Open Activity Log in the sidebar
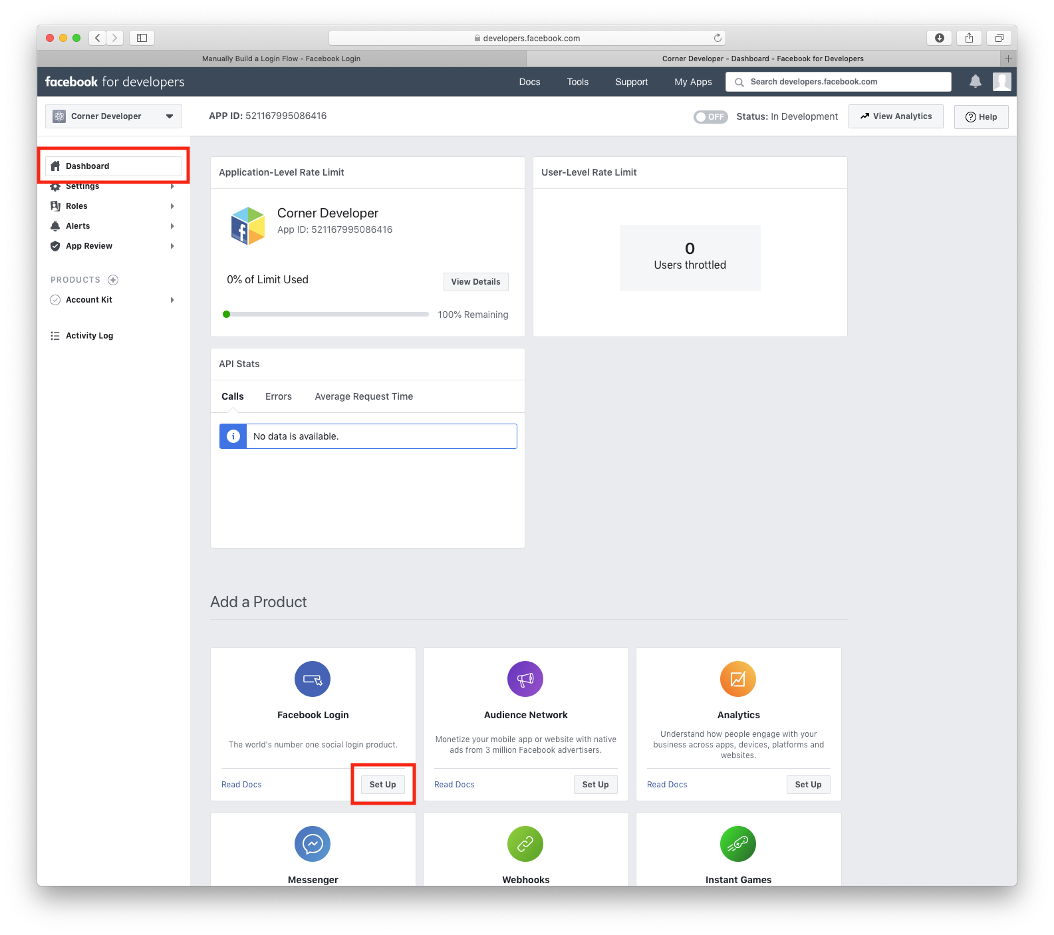Screen dimensions: 1054x935 pyautogui.click(x=89, y=336)
